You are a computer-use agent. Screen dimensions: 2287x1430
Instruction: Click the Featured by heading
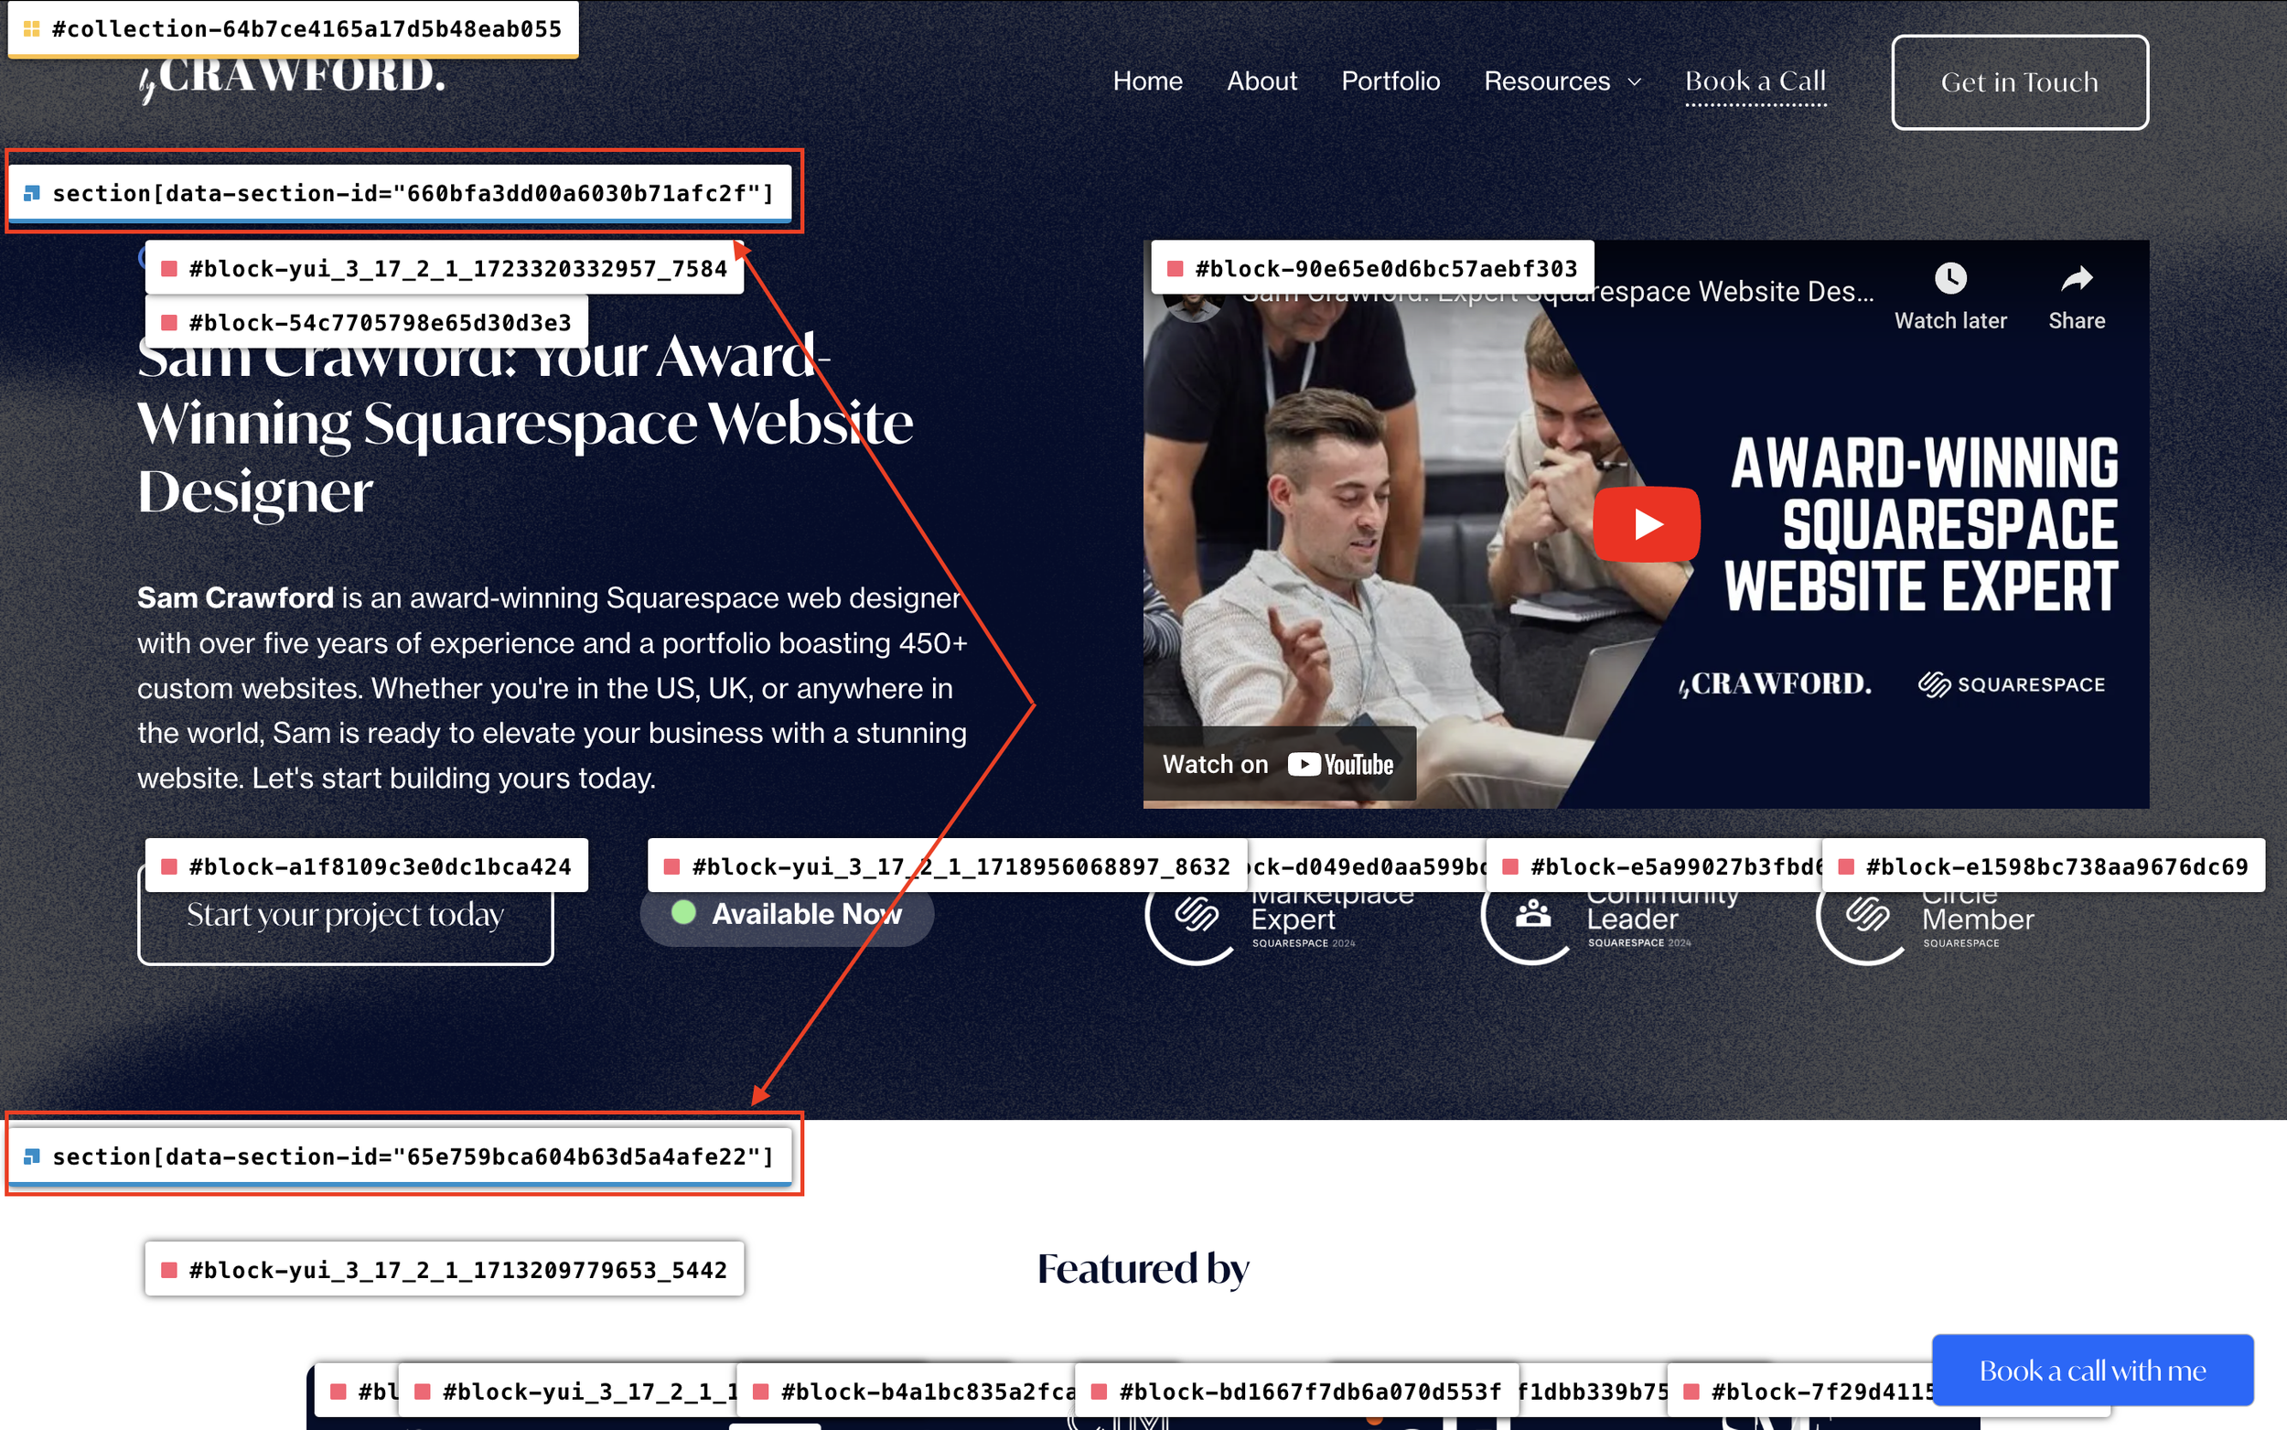[1143, 1269]
